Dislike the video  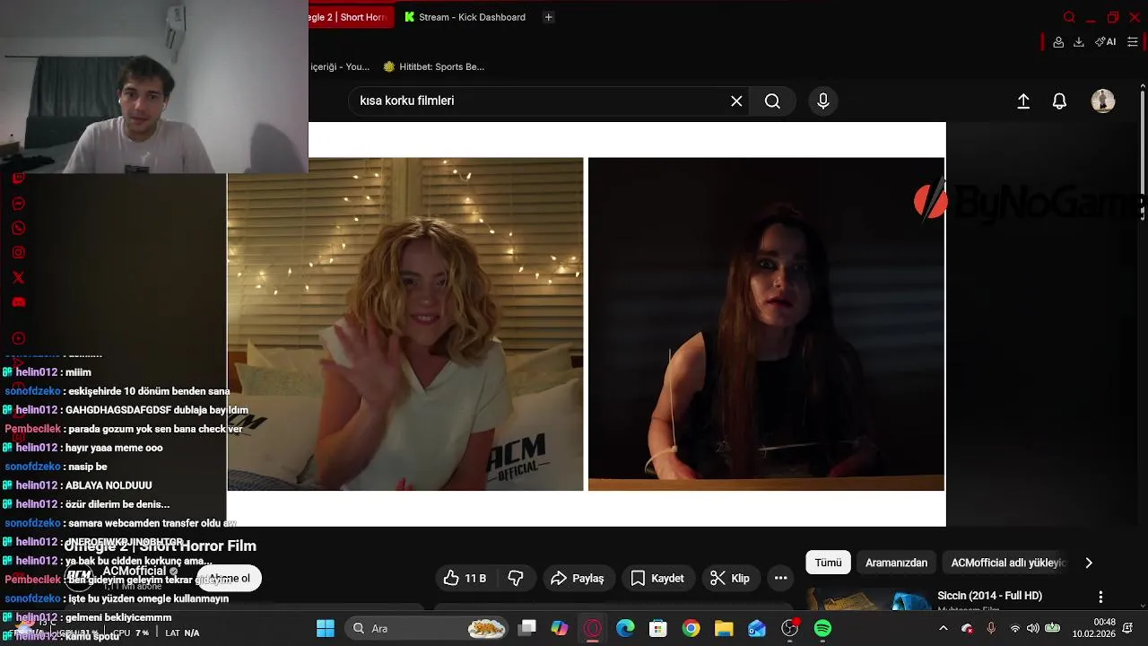pyautogui.click(x=516, y=579)
